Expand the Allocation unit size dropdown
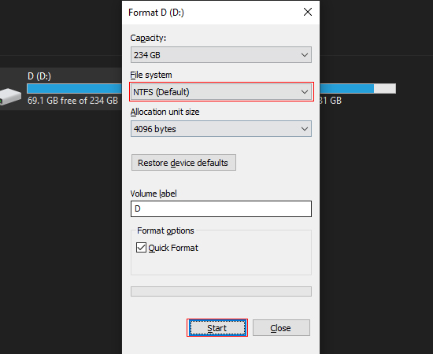Screen dimensions: 433x354 pos(221,129)
